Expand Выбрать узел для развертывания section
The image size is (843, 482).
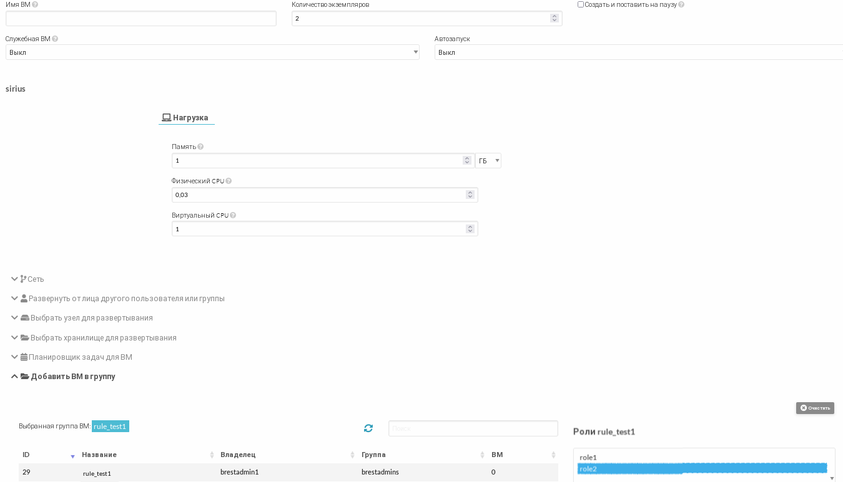pyautogui.click(x=91, y=318)
